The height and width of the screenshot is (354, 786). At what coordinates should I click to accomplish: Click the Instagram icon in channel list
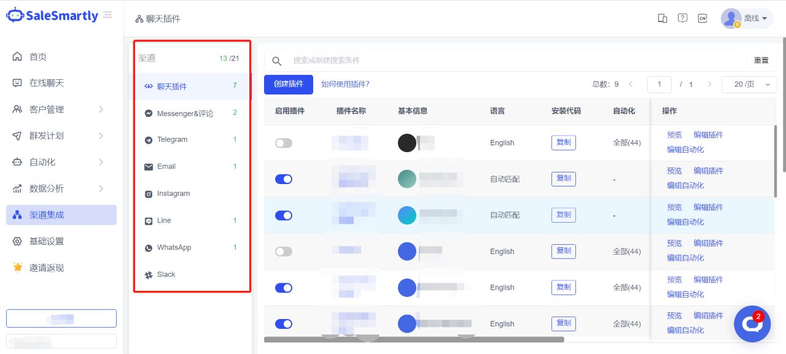(x=149, y=194)
